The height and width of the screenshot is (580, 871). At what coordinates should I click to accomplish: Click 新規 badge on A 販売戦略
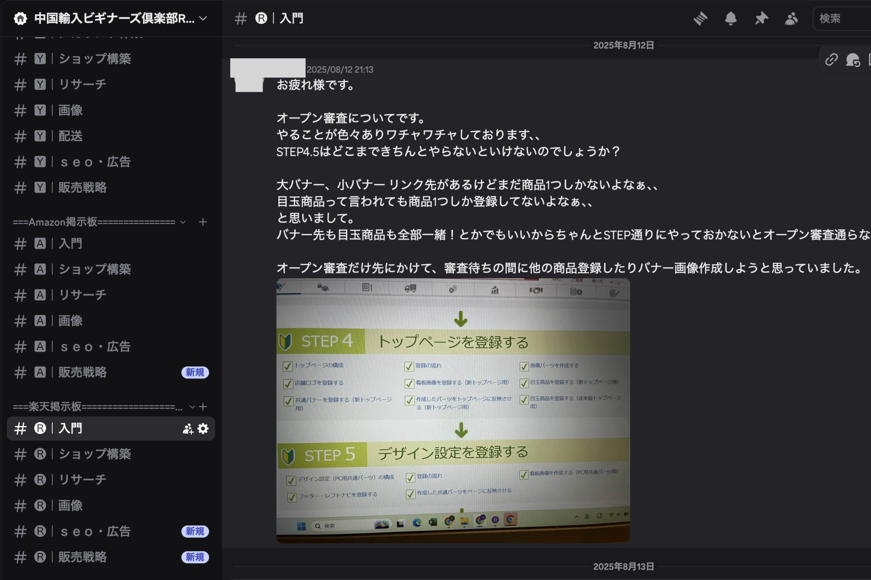click(x=195, y=373)
